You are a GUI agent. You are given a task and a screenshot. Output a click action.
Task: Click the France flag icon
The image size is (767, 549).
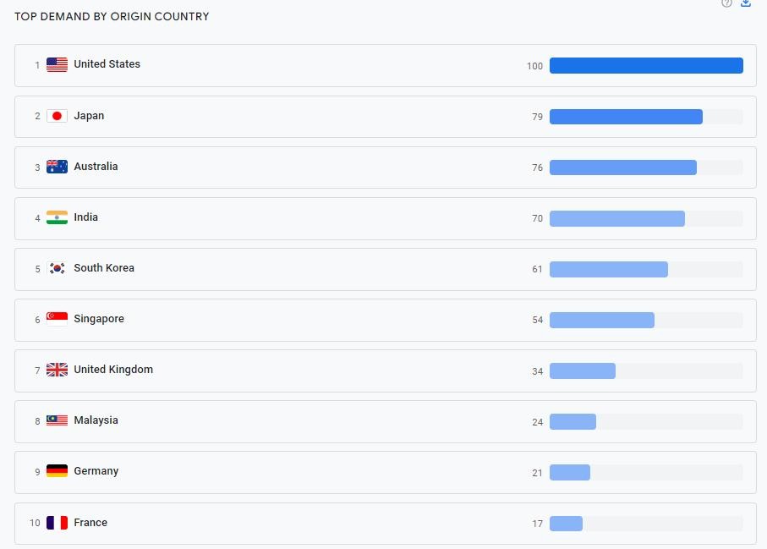[57, 523]
